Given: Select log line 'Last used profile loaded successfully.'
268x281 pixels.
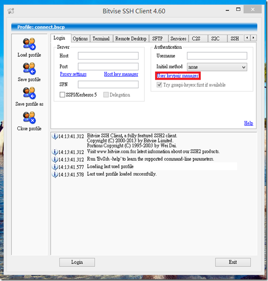Looking at the screenshot, I should pos(122,174).
